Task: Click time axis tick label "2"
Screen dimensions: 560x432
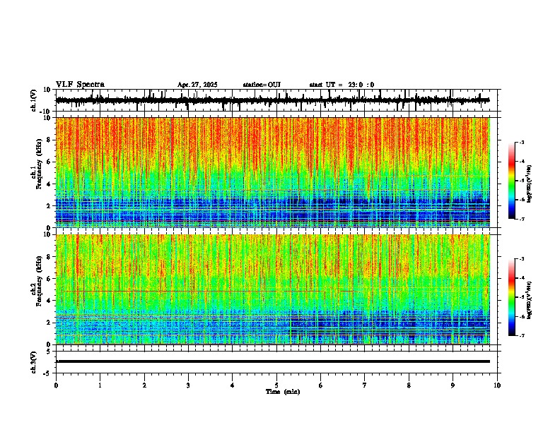Action: coord(144,385)
